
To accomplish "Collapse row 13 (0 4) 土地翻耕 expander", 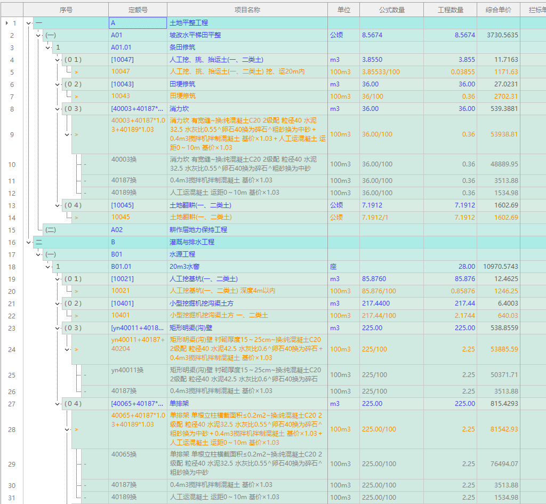I will tap(58, 205).
